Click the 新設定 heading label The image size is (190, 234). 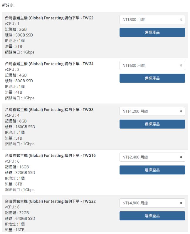tap(8, 5)
